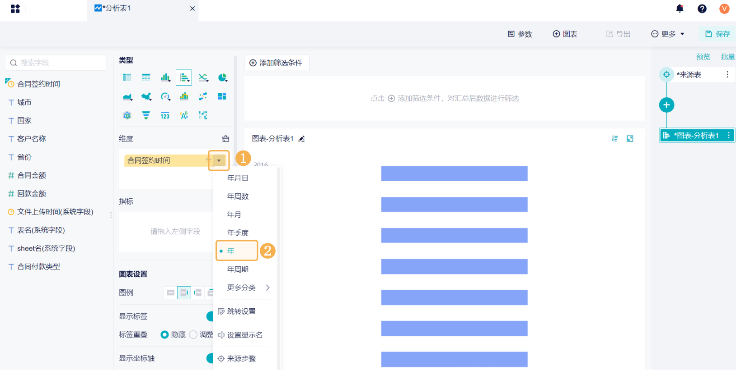The height and width of the screenshot is (370, 736).
Task: Open the 合同签约时间 dimension dropdown arrow
Action: point(219,160)
